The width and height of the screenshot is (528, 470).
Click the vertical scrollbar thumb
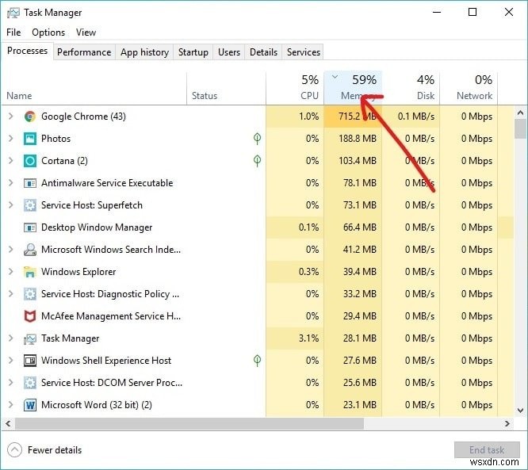(x=521, y=129)
